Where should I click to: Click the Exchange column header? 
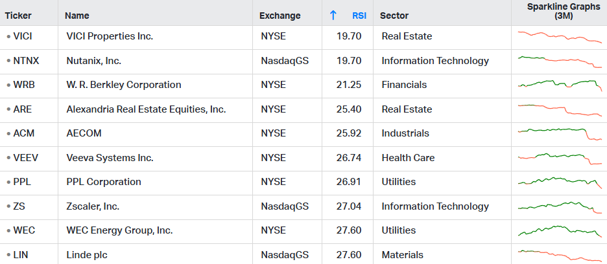[280, 16]
